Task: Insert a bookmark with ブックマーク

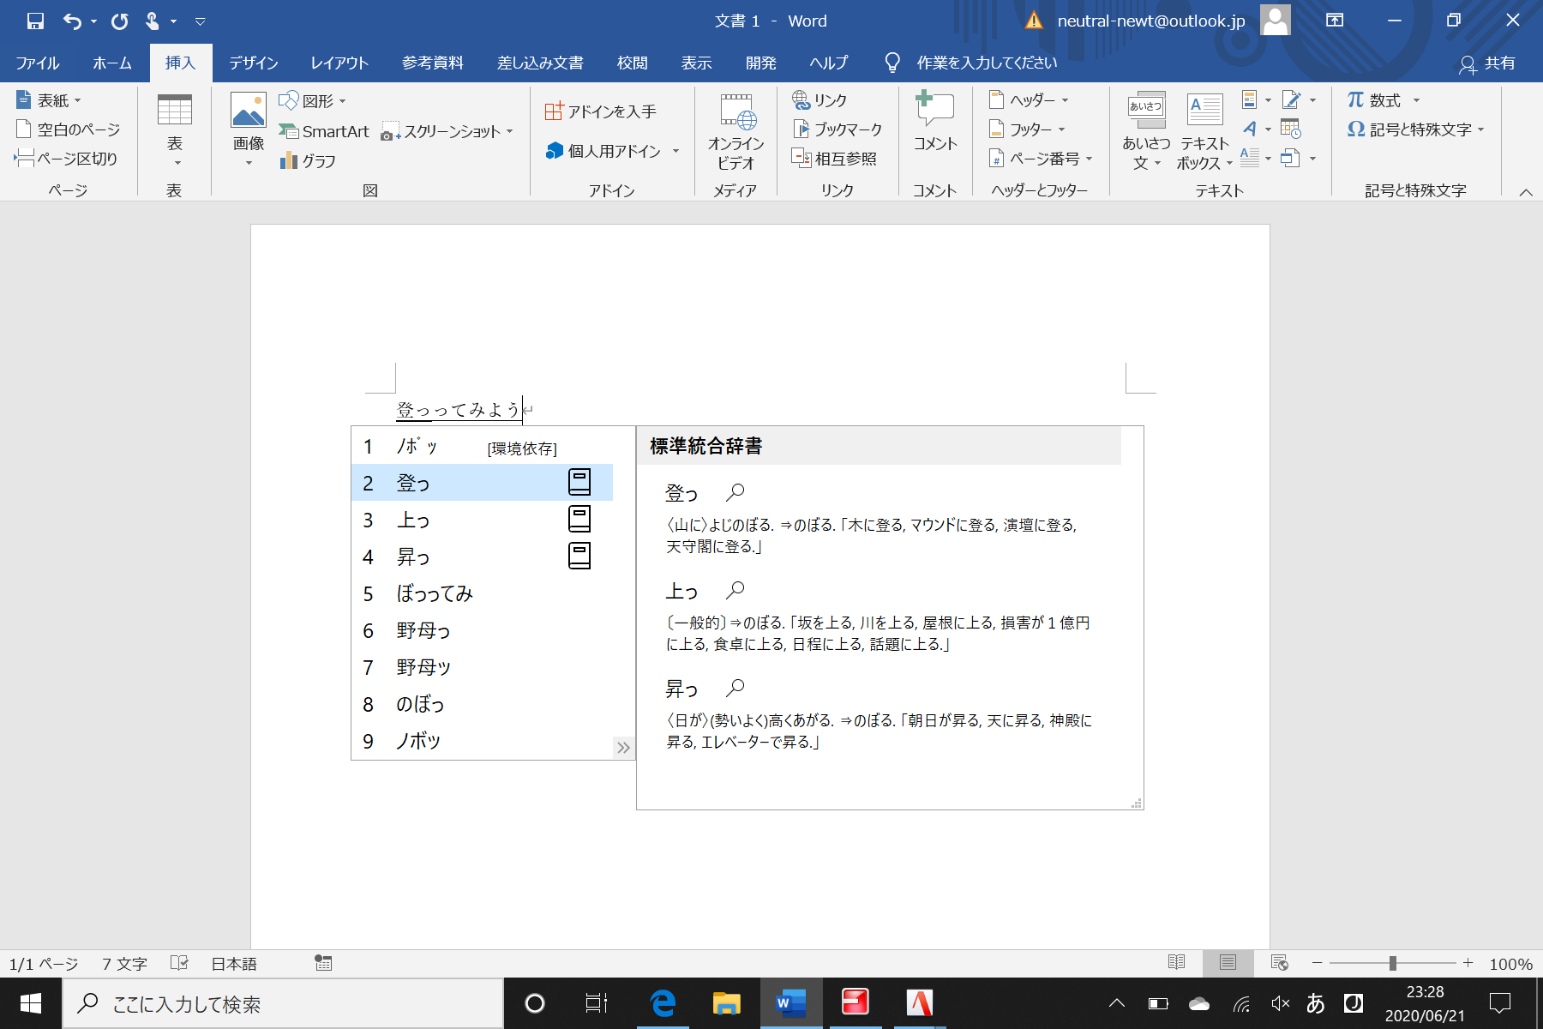Action: point(838,129)
